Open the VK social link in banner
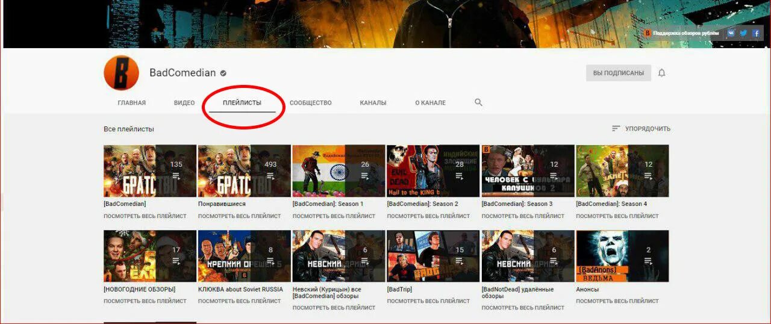 [731, 33]
